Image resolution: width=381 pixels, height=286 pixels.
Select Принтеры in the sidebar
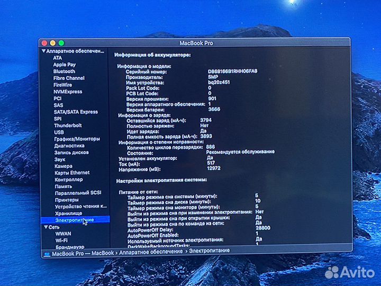coord(67,200)
